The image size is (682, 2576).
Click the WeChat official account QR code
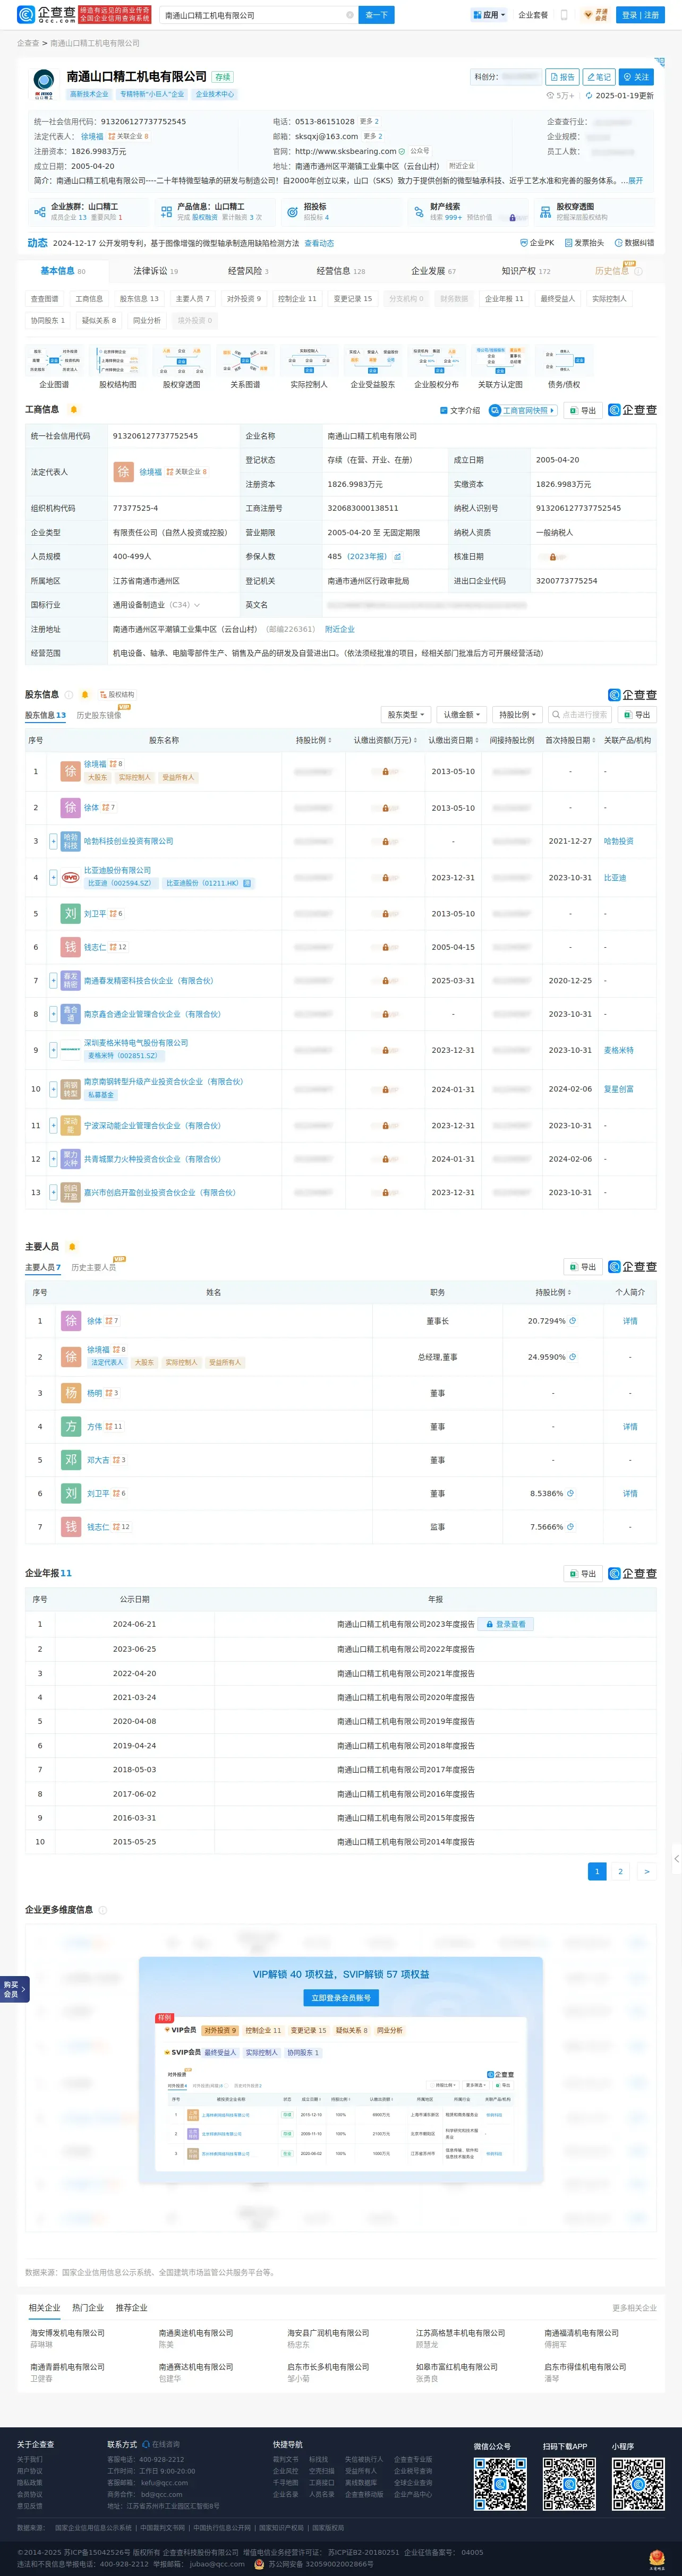click(x=500, y=2485)
